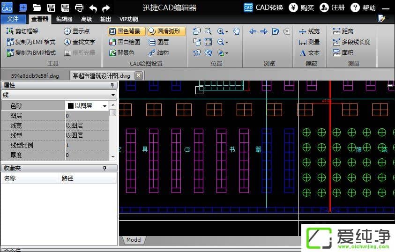The image size is (395, 252).
Task: Click the 多段线长度 polyline length tool
Action: 351,42
